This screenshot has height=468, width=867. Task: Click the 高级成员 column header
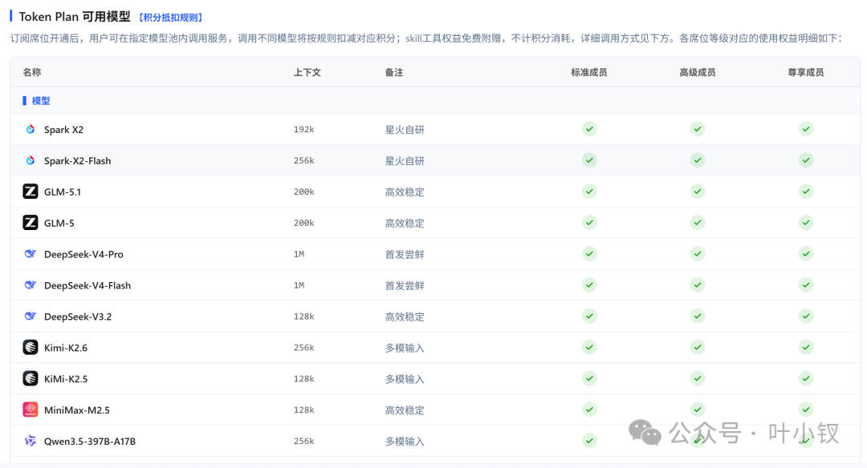click(x=698, y=72)
